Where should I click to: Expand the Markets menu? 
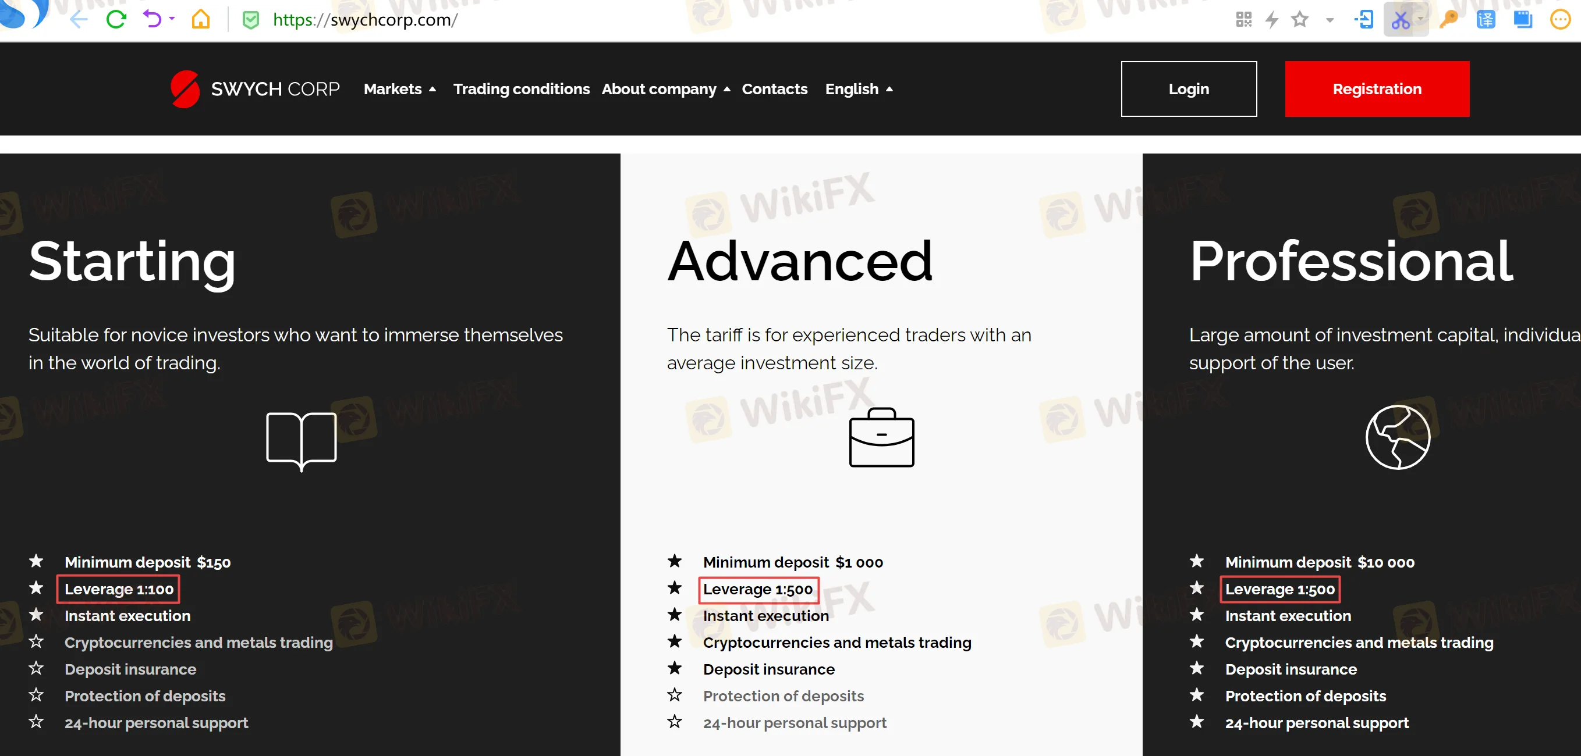coord(399,89)
